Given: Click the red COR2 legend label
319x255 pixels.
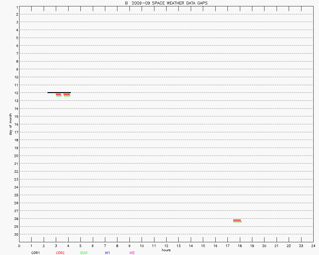Looking at the screenshot, I should click(x=60, y=253).
